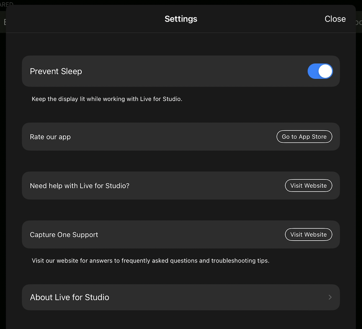Click the "Need help with Live for Studio?" text
This screenshot has width=362, height=329.
(79, 186)
